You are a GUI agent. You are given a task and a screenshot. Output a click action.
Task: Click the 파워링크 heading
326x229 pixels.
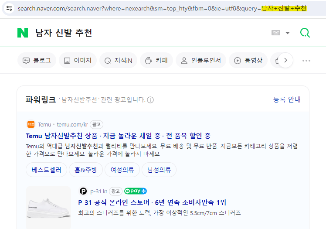click(41, 99)
